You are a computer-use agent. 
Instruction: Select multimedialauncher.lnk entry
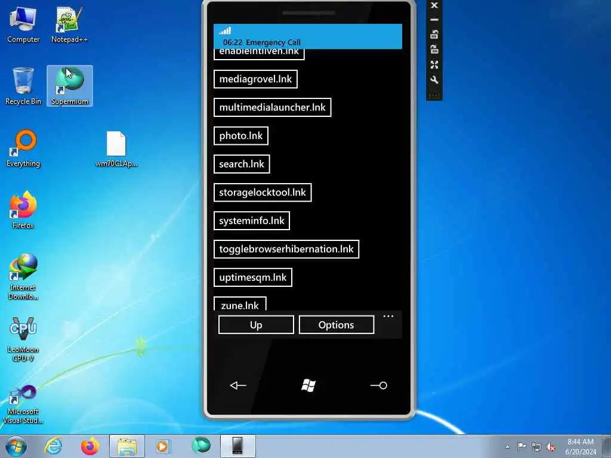[x=272, y=107]
